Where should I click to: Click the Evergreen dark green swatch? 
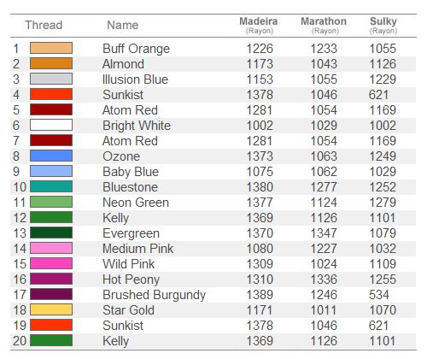(51, 232)
